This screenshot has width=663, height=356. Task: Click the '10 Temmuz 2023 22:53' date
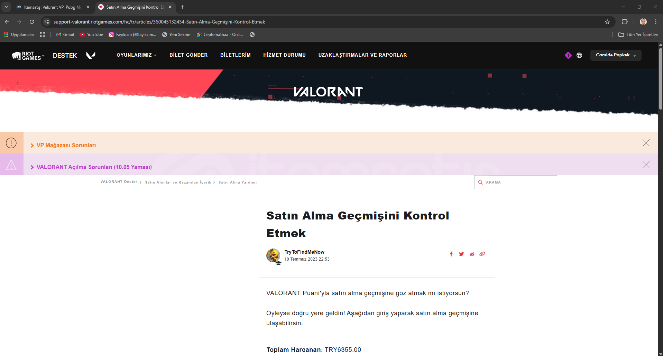pyautogui.click(x=307, y=259)
